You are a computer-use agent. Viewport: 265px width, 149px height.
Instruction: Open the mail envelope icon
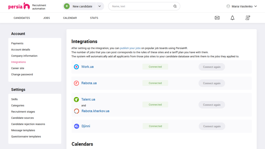coord(217,18)
